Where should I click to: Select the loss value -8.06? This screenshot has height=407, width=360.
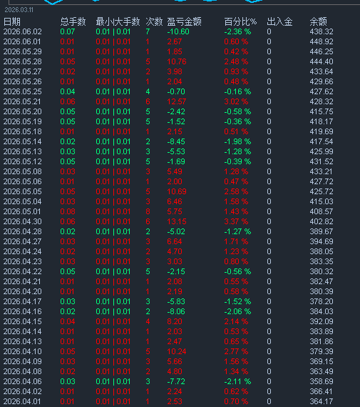(176, 311)
